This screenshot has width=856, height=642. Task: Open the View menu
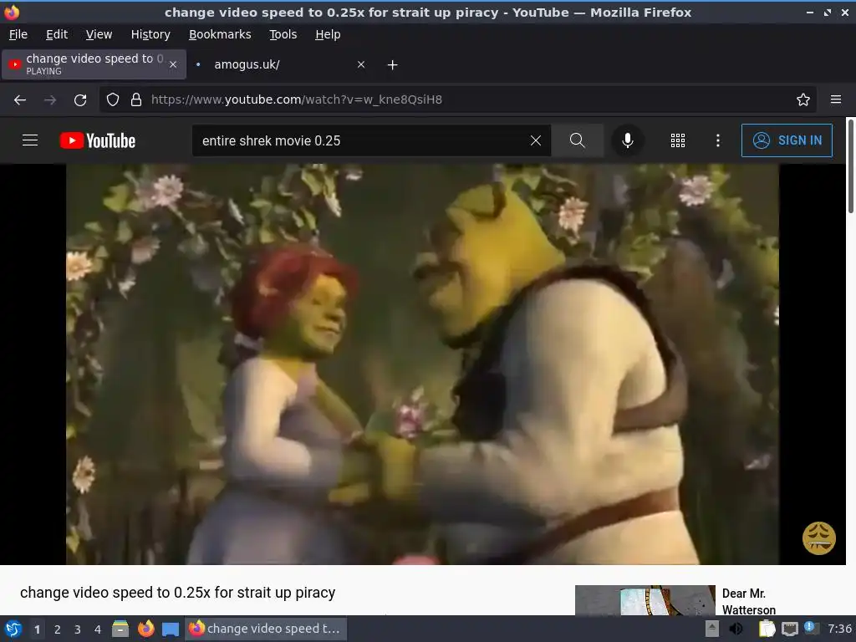point(99,34)
